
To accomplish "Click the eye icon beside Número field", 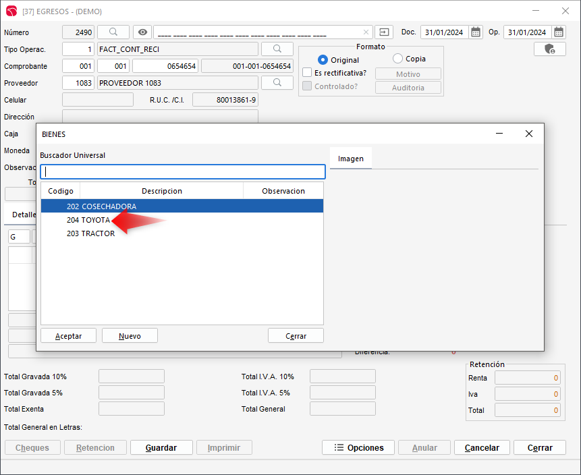I will point(142,32).
